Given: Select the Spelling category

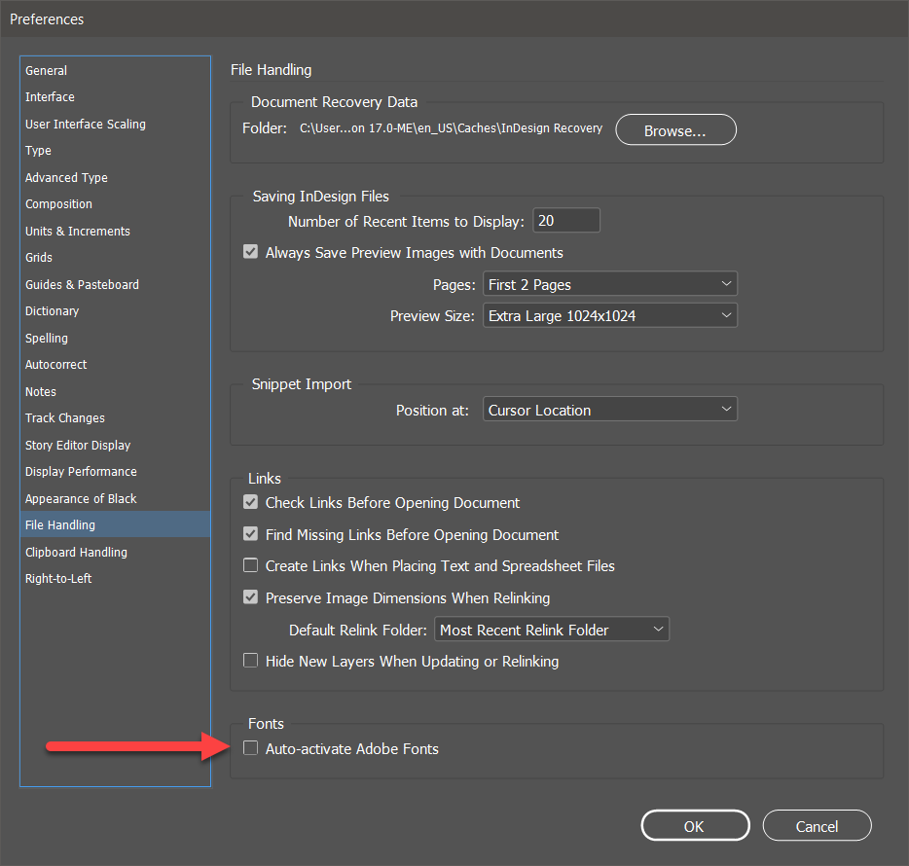Looking at the screenshot, I should tap(115, 338).
